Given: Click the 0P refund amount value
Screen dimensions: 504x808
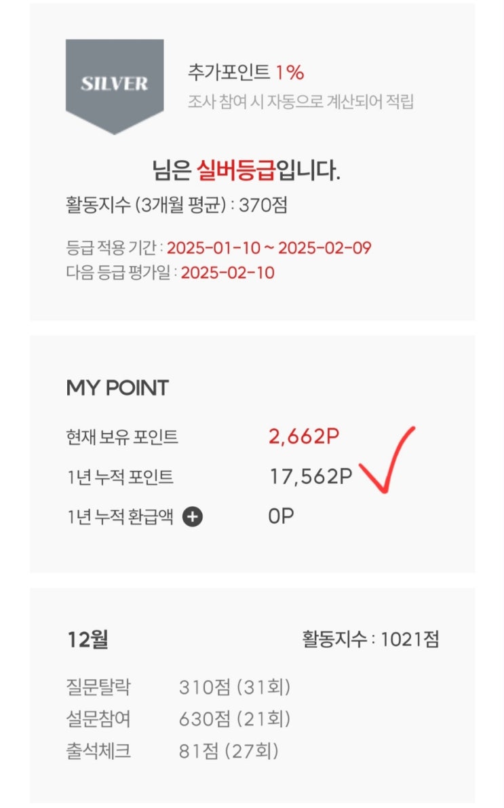Looking at the screenshot, I should (281, 516).
